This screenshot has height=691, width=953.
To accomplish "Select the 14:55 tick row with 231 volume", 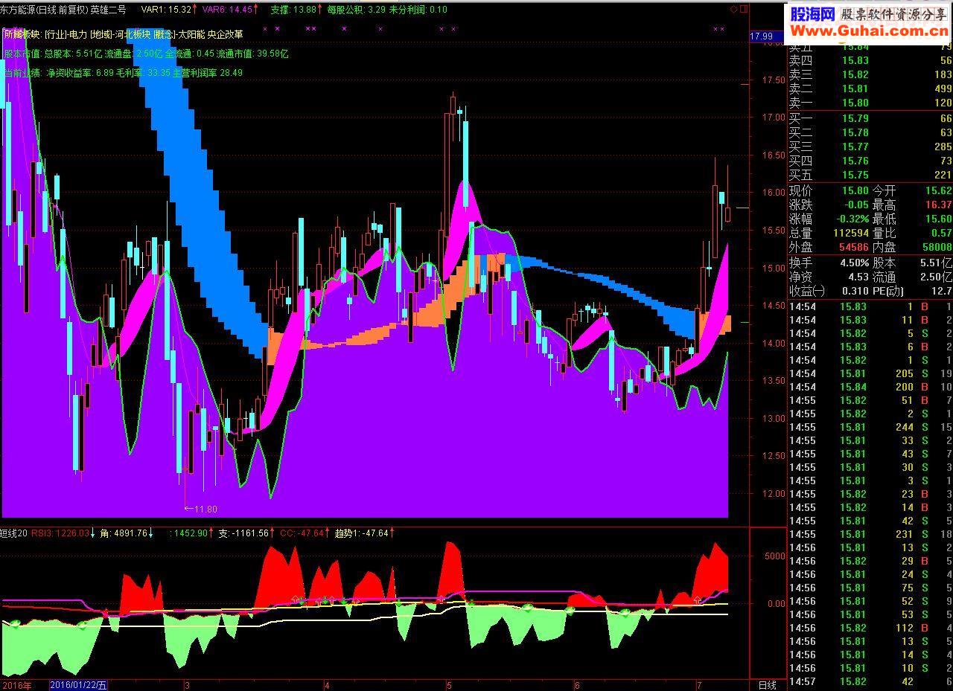I will pos(870,534).
